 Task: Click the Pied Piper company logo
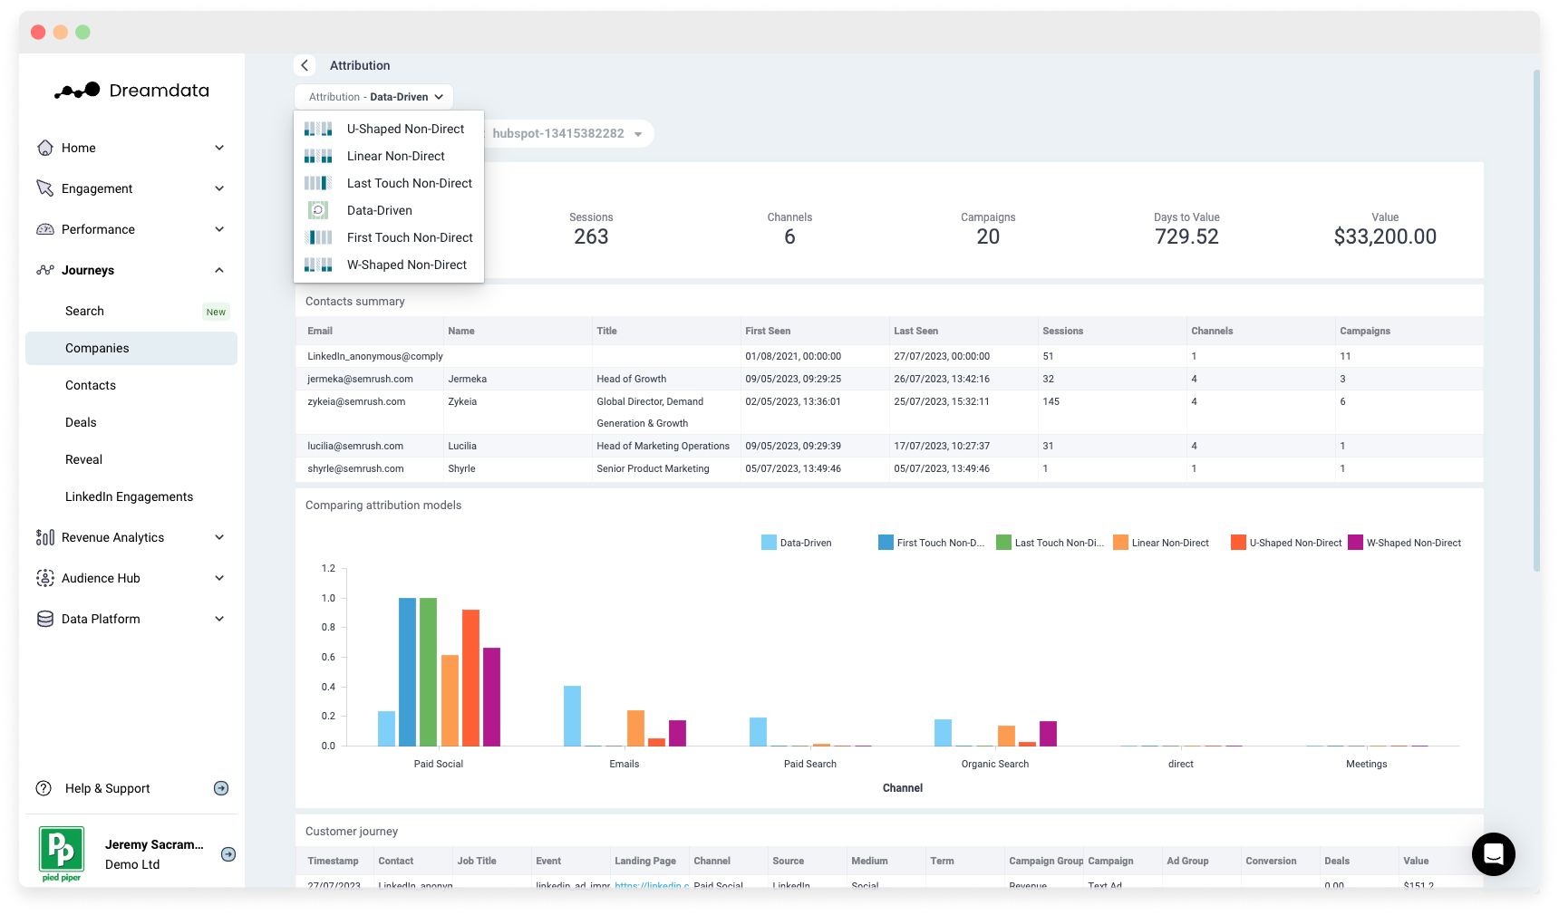pos(62,853)
